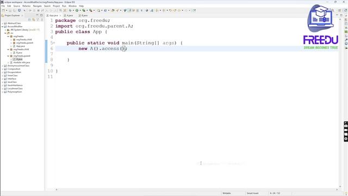Open the New button dropdown arrow
Viewport: 348px width, 196px height.
coord(7,10)
